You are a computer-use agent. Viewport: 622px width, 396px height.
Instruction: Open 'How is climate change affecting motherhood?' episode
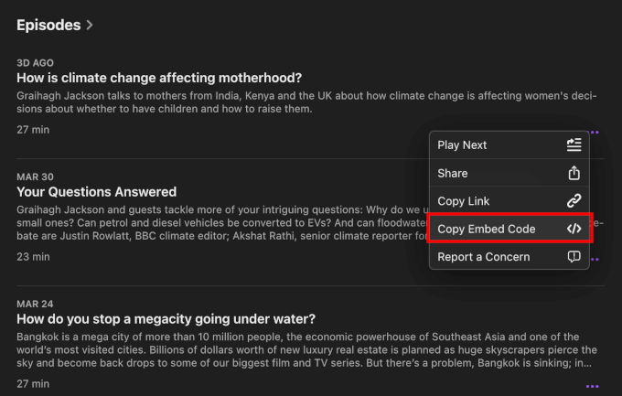tap(159, 78)
